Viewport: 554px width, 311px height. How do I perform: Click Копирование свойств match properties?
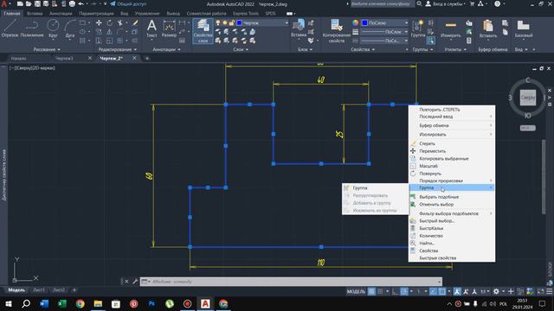(x=337, y=31)
